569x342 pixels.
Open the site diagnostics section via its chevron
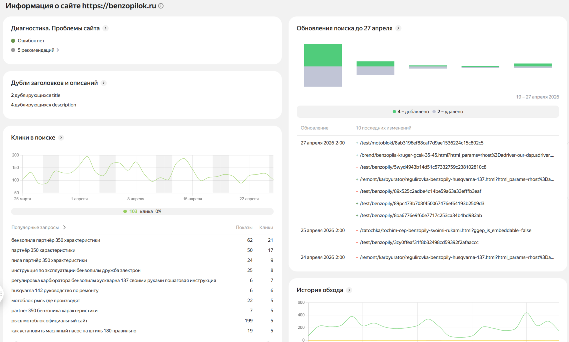(x=106, y=28)
